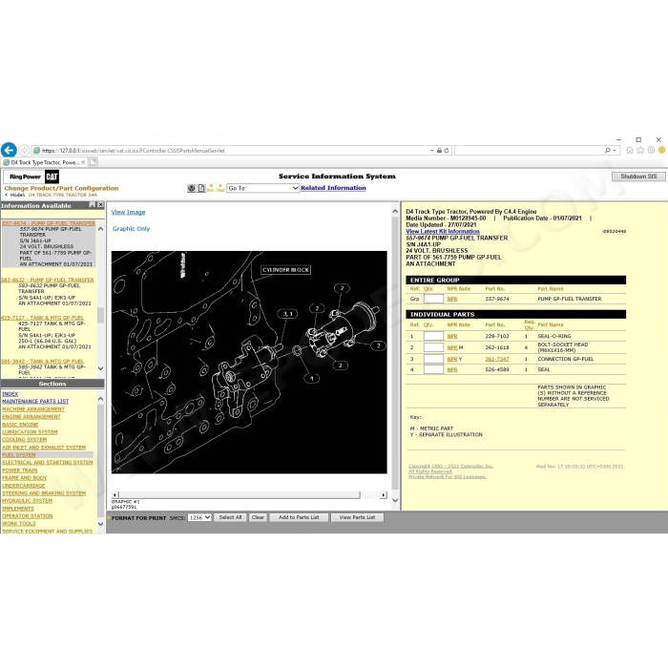The width and height of the screenshot is (668, 668).
Task: Click the Model back chevron
Action: point(7,195)
